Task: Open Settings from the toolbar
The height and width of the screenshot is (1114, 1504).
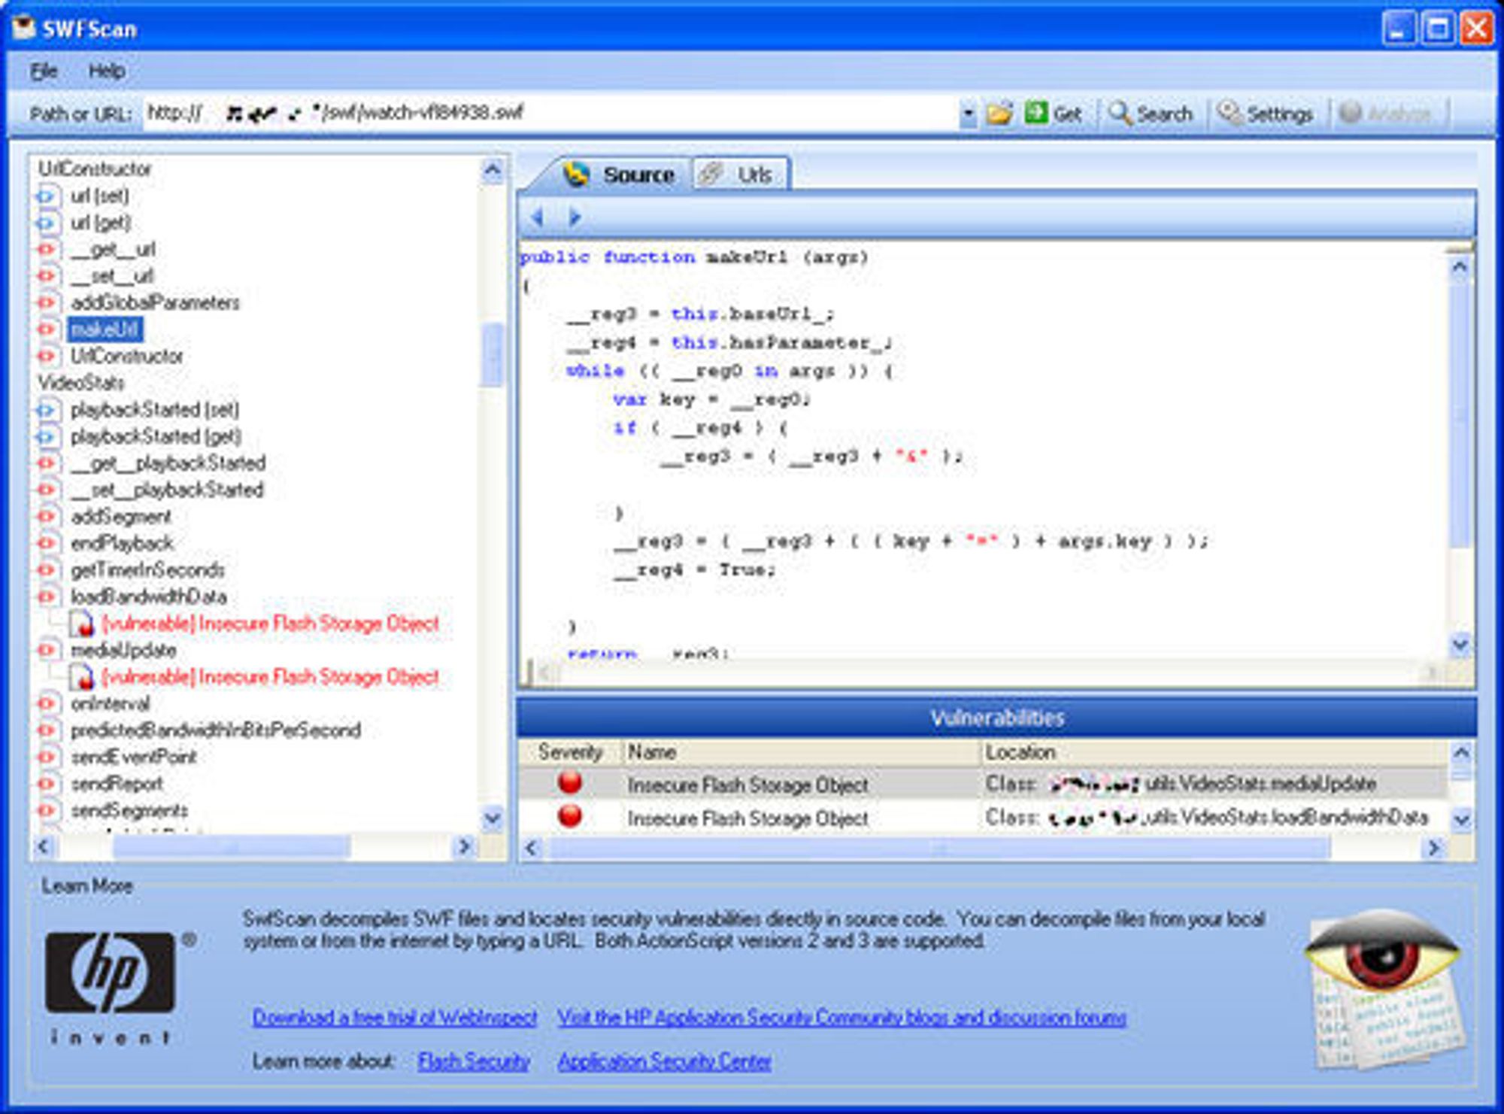Action: (x=1266, y=114)
